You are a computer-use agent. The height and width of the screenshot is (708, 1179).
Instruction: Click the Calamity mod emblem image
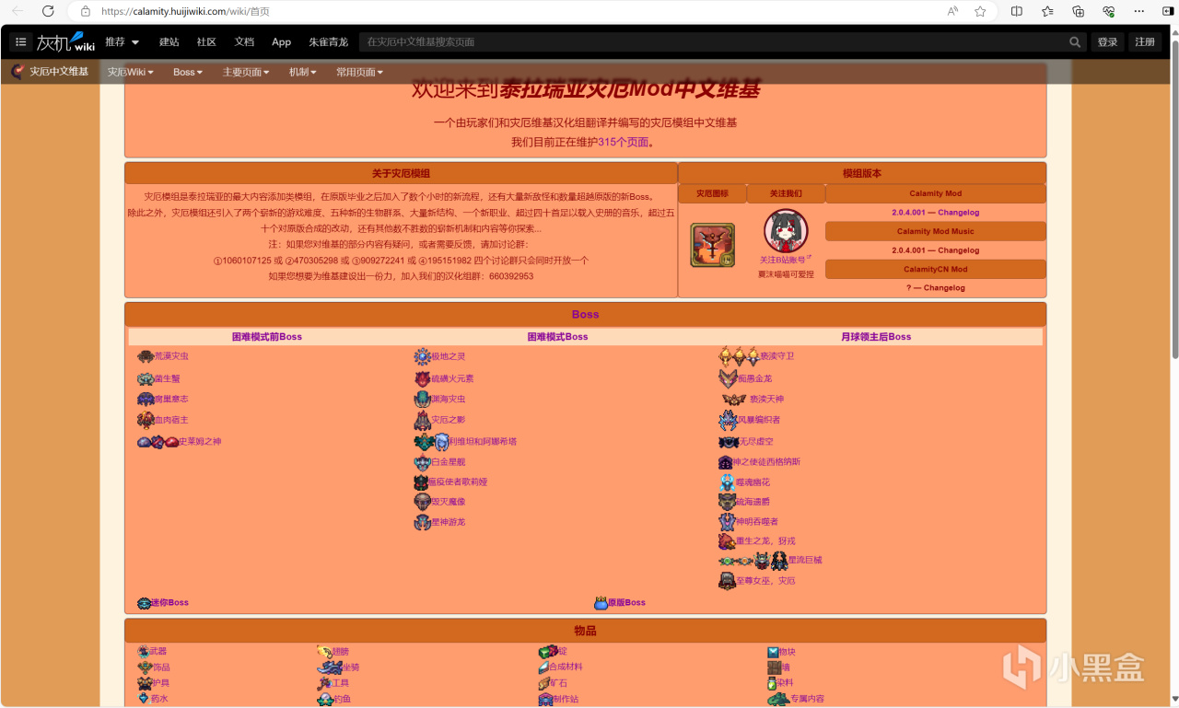click(713, 245)
